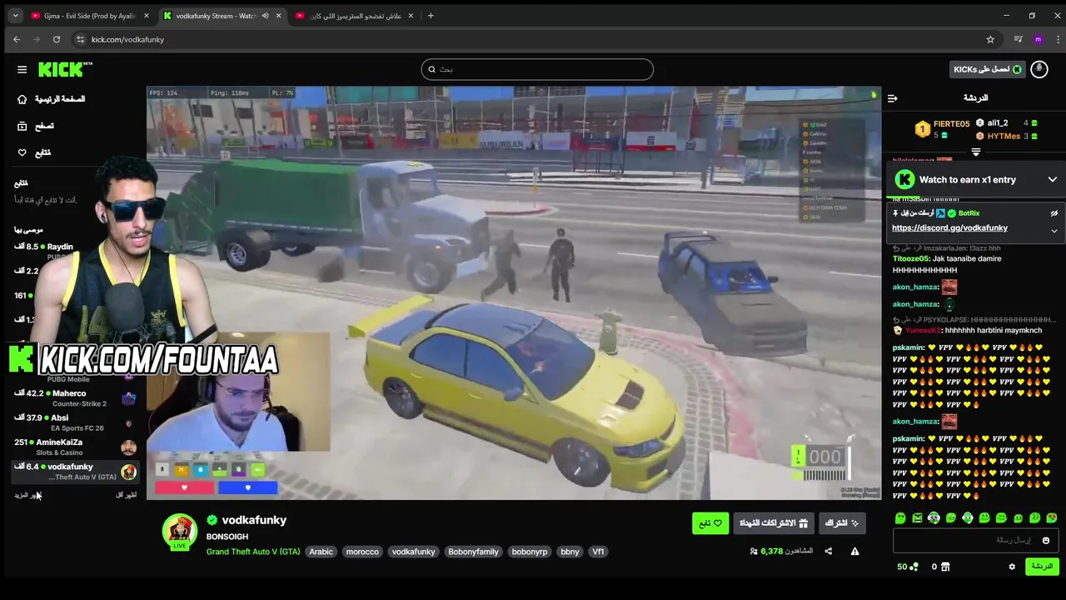Click the angry square emote in quick emotes
Image resolution: width=1066 pixels, height=600 pixels.
(917, 518)
